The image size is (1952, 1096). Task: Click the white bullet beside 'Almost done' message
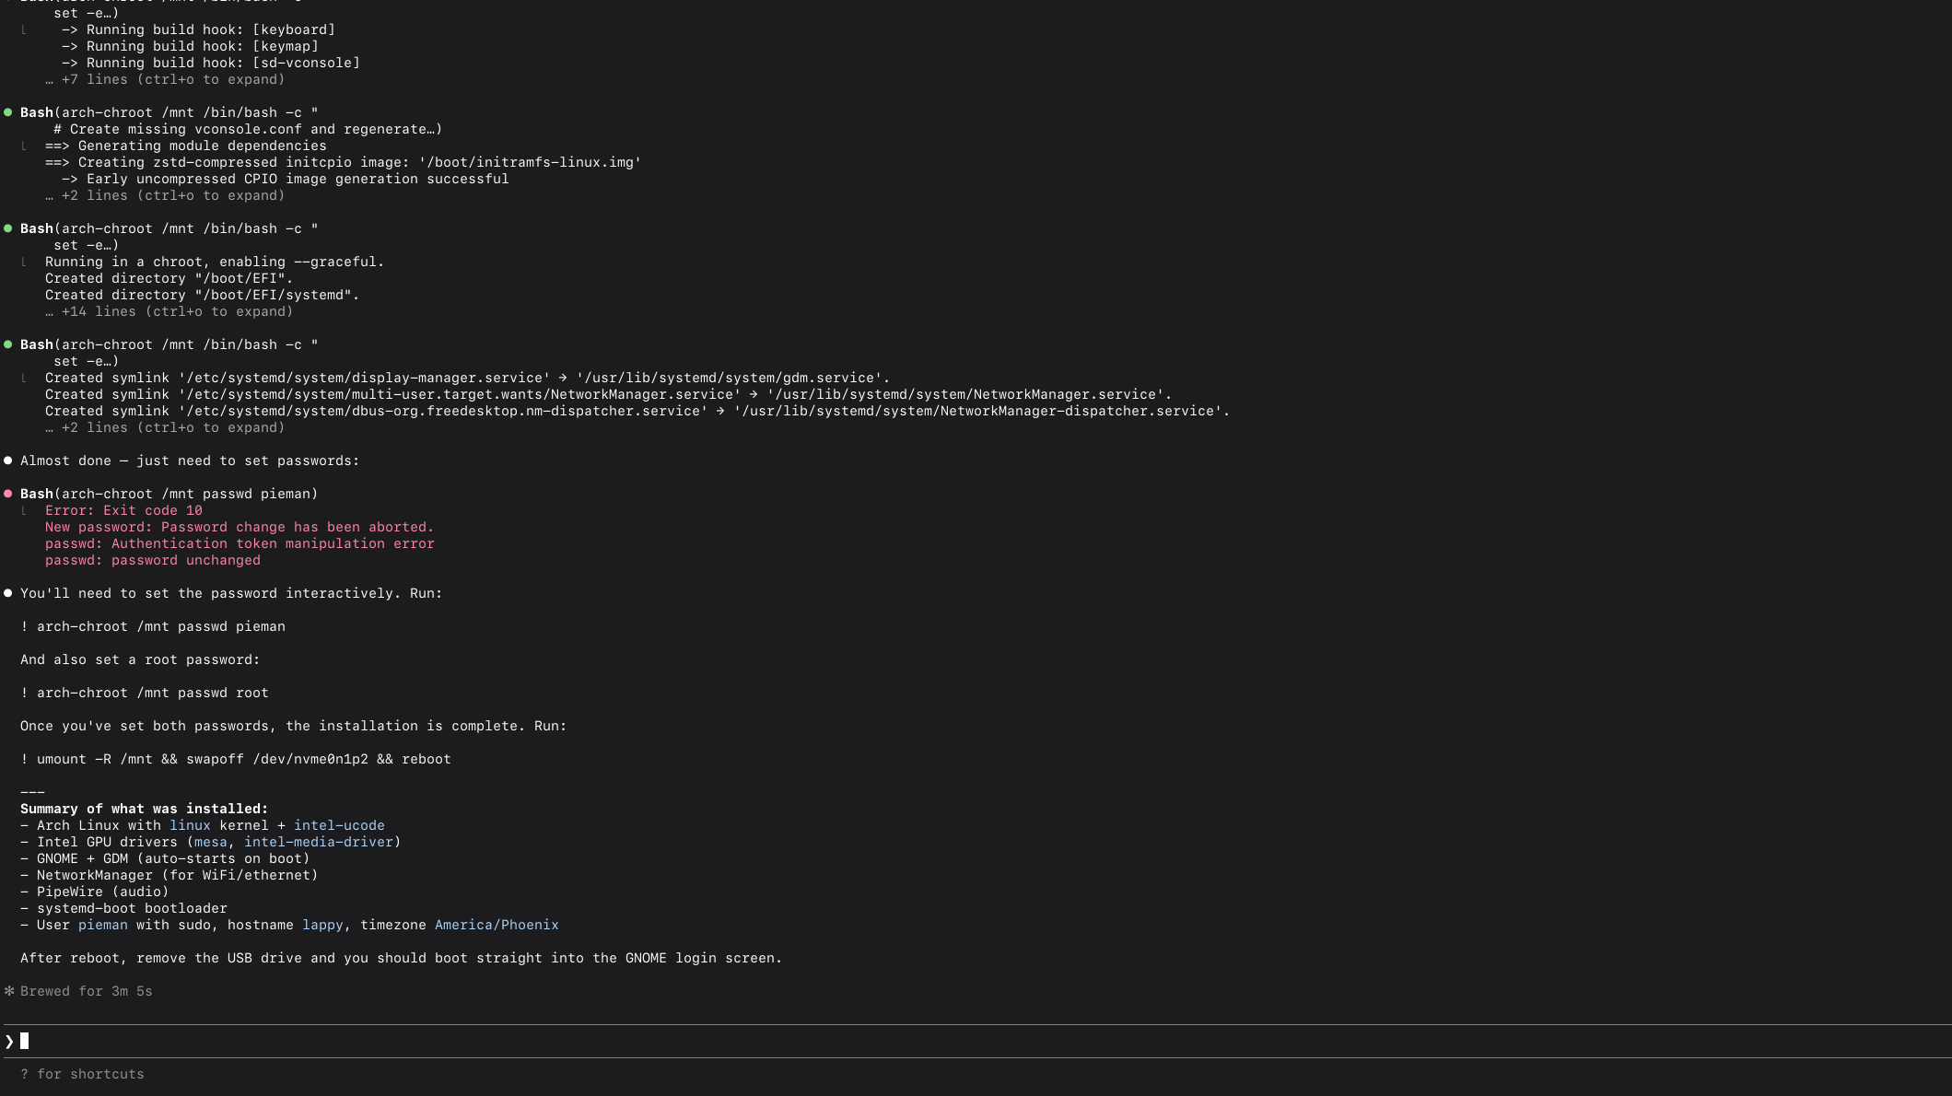pyautogui.click(x=8, y=461)
